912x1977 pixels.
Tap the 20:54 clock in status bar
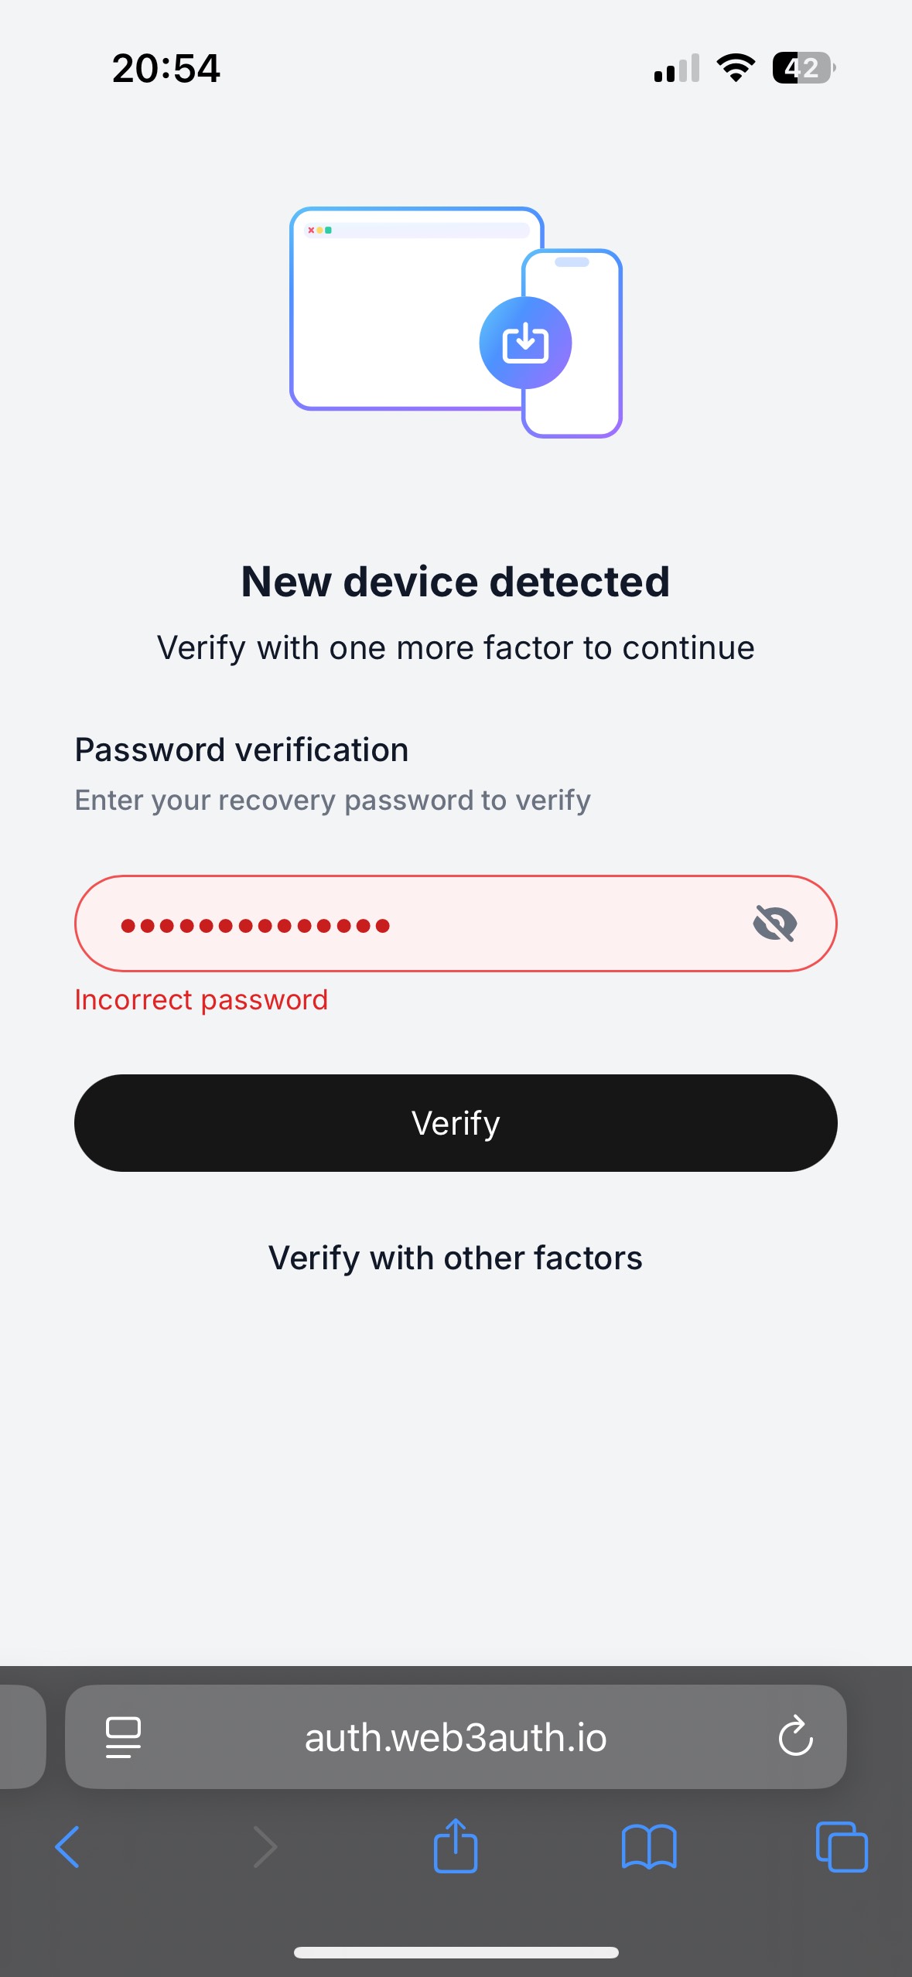click(166, 68)
